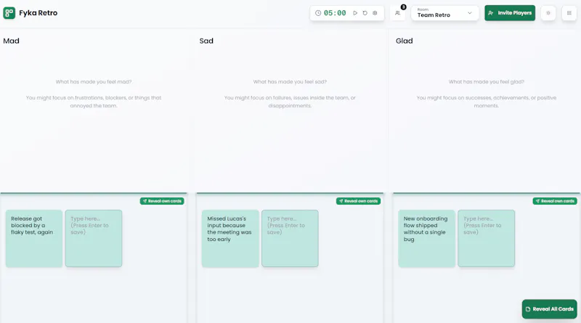This screenshot has width=581, height=323.
Task: Click 'What has made you feel sad?' text
Action: tap(290, 82)
